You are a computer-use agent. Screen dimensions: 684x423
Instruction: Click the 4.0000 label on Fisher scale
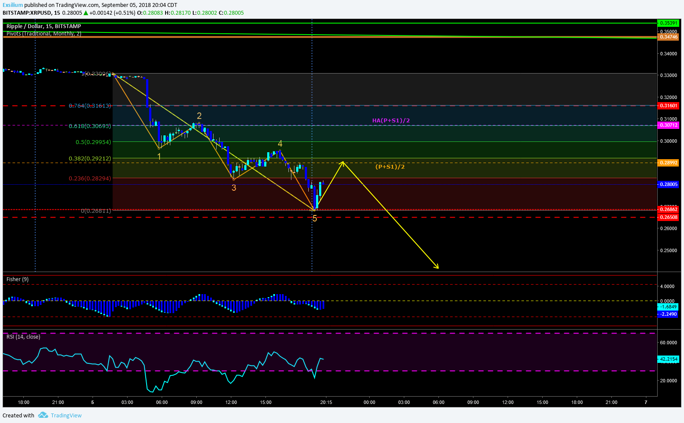coord(668,286)
